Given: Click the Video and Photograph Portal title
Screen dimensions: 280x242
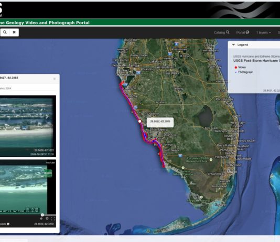Looking at the screenshot, I should click(58, 23).
